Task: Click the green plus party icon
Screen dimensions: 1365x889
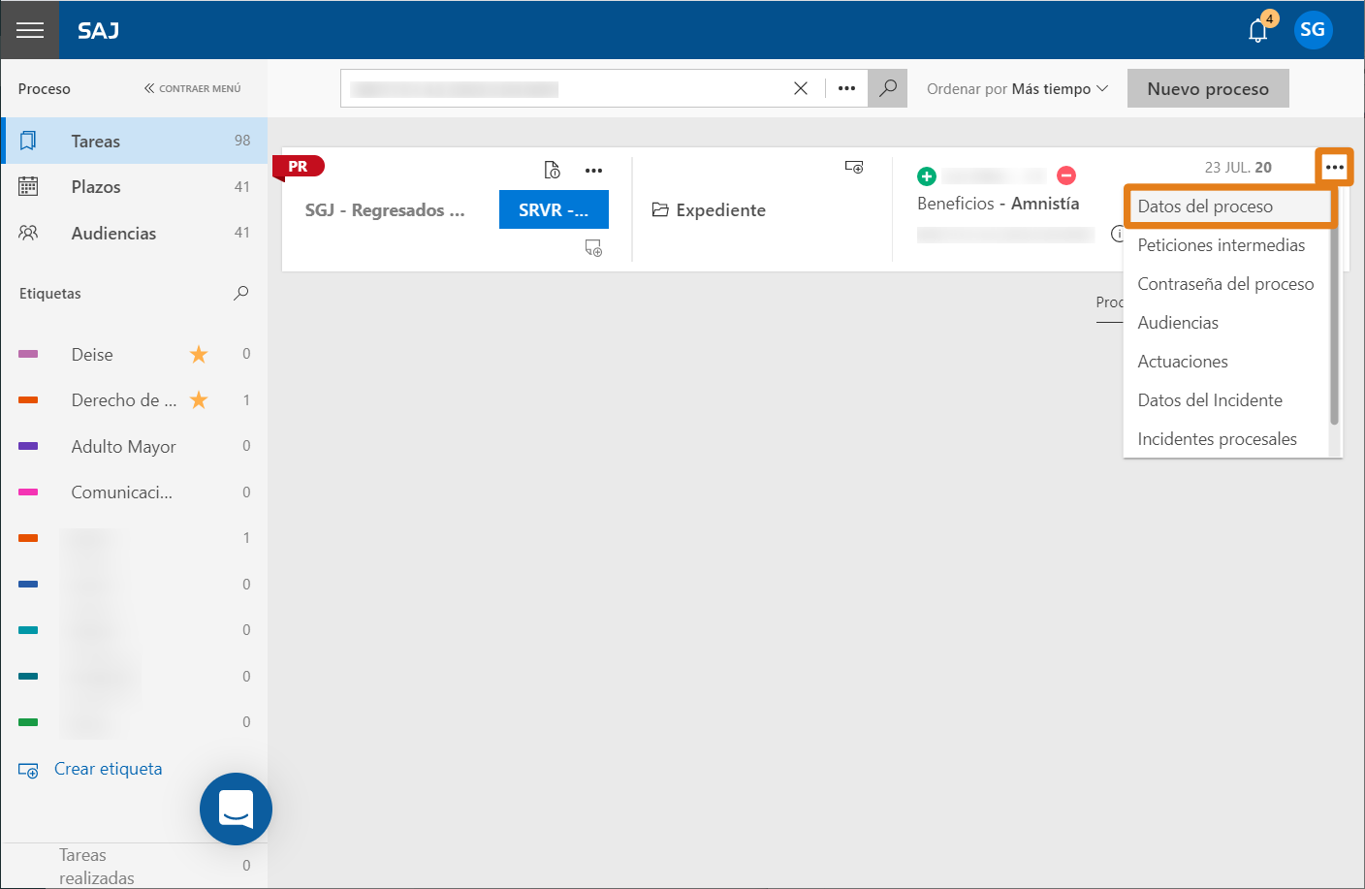Action: [927, 176]
